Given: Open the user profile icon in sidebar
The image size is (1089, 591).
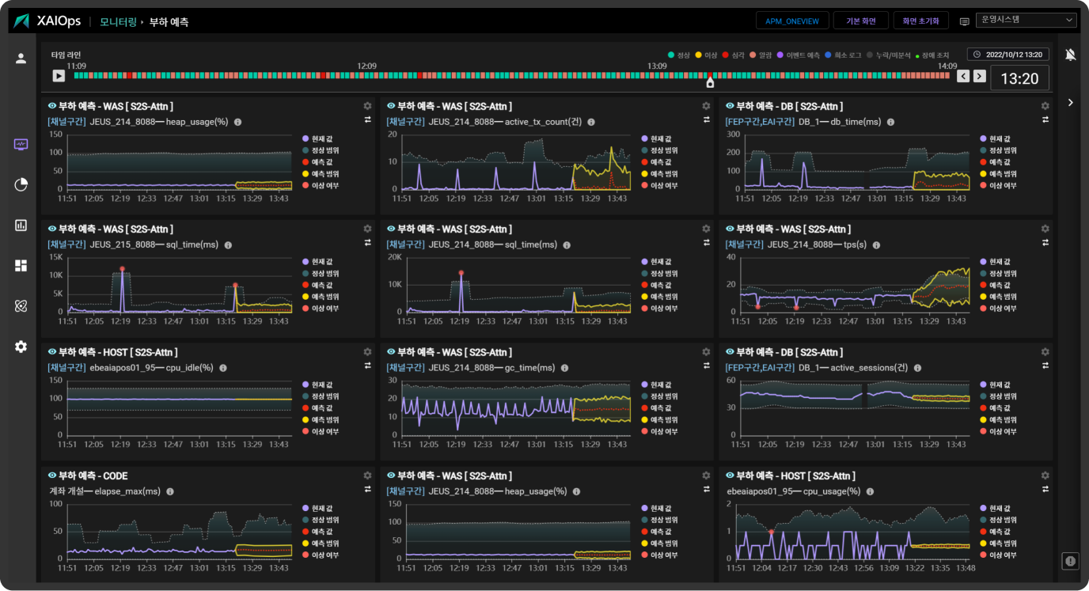Looking at the screenshot, I should coord(21,58).
